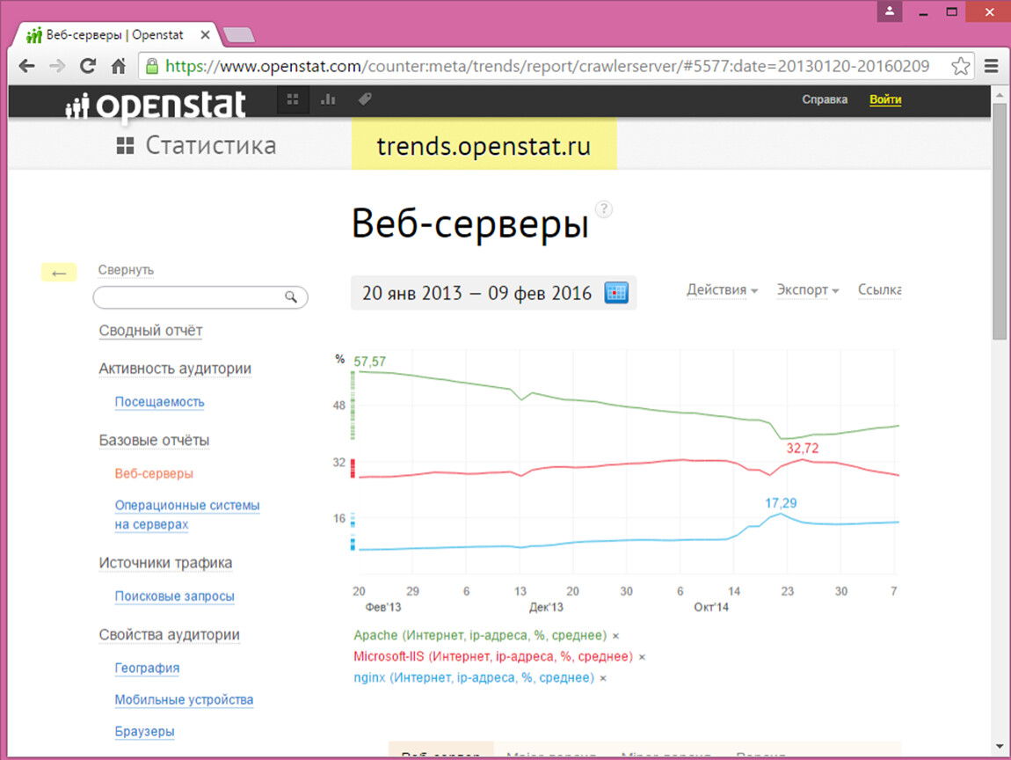Remove the nginx series from chart
Screen dimensions: 1011x760
[x=603, y=678]
